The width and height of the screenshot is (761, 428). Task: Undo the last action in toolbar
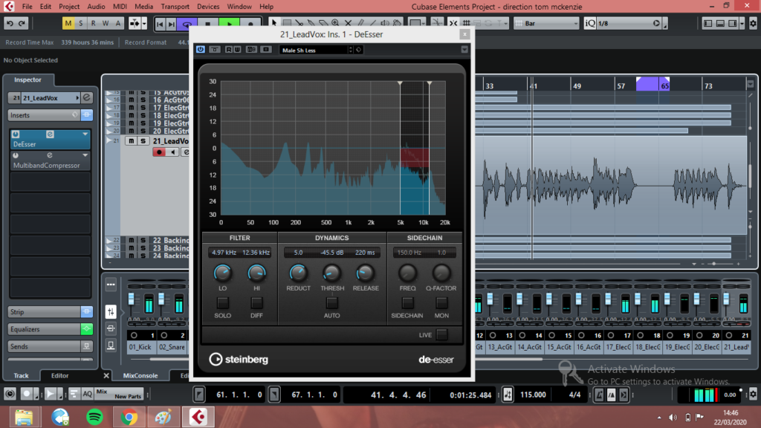tap(10, 23)
